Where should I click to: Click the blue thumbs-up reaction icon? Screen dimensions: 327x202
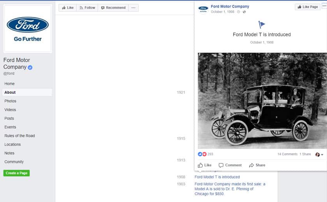[200, 154]
